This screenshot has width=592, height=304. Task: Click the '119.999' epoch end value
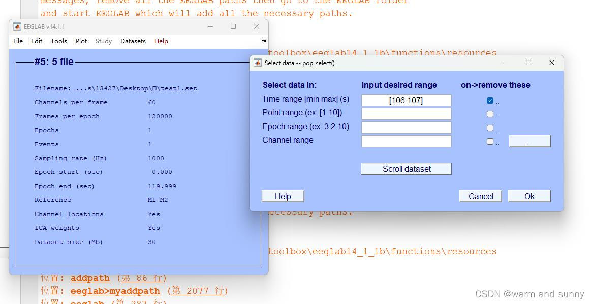(x=162, y=186)
